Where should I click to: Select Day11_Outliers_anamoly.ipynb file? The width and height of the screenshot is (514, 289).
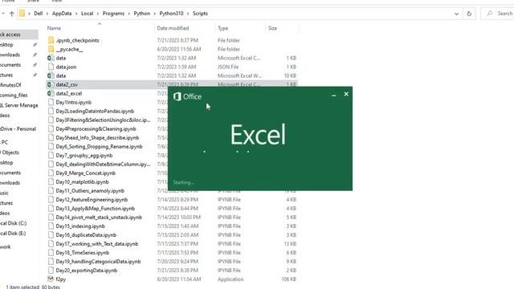[x=90, y=191]
